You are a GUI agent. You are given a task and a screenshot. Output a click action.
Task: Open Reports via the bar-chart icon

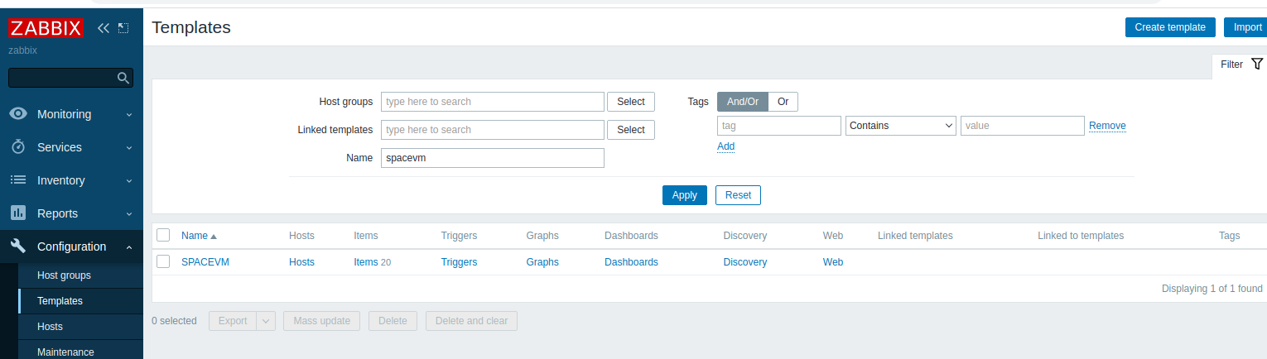click(x=19, y=213)
